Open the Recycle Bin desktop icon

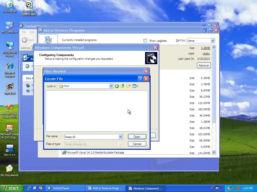10,7
